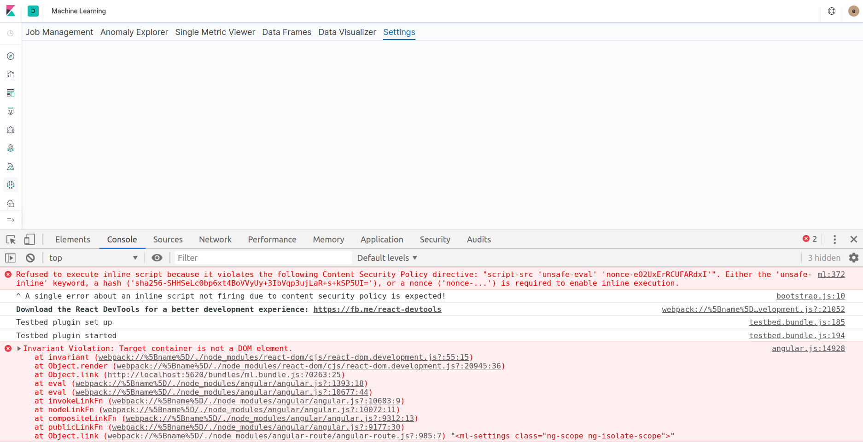Image resolution: width=863 pixels, height=443 pixels.
Task: Open the building-shaped sidebar icon below Canvas
Action: point(11,130)
